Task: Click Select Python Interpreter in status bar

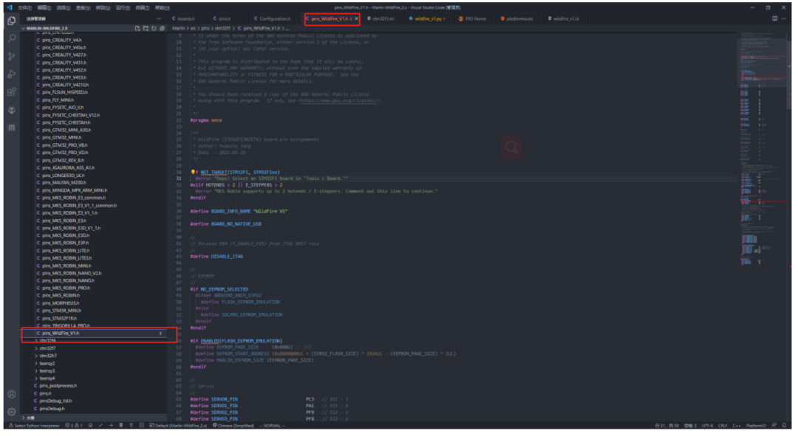Action: coord(34,426)
